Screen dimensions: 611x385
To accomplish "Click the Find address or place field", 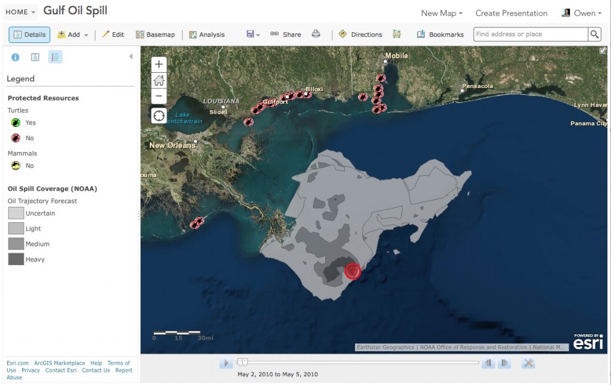I will click(x=530, y=34).
